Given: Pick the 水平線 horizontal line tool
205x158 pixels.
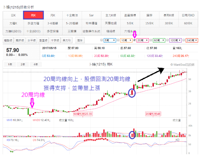Looking at the screenshot, I should coord(31,40).
